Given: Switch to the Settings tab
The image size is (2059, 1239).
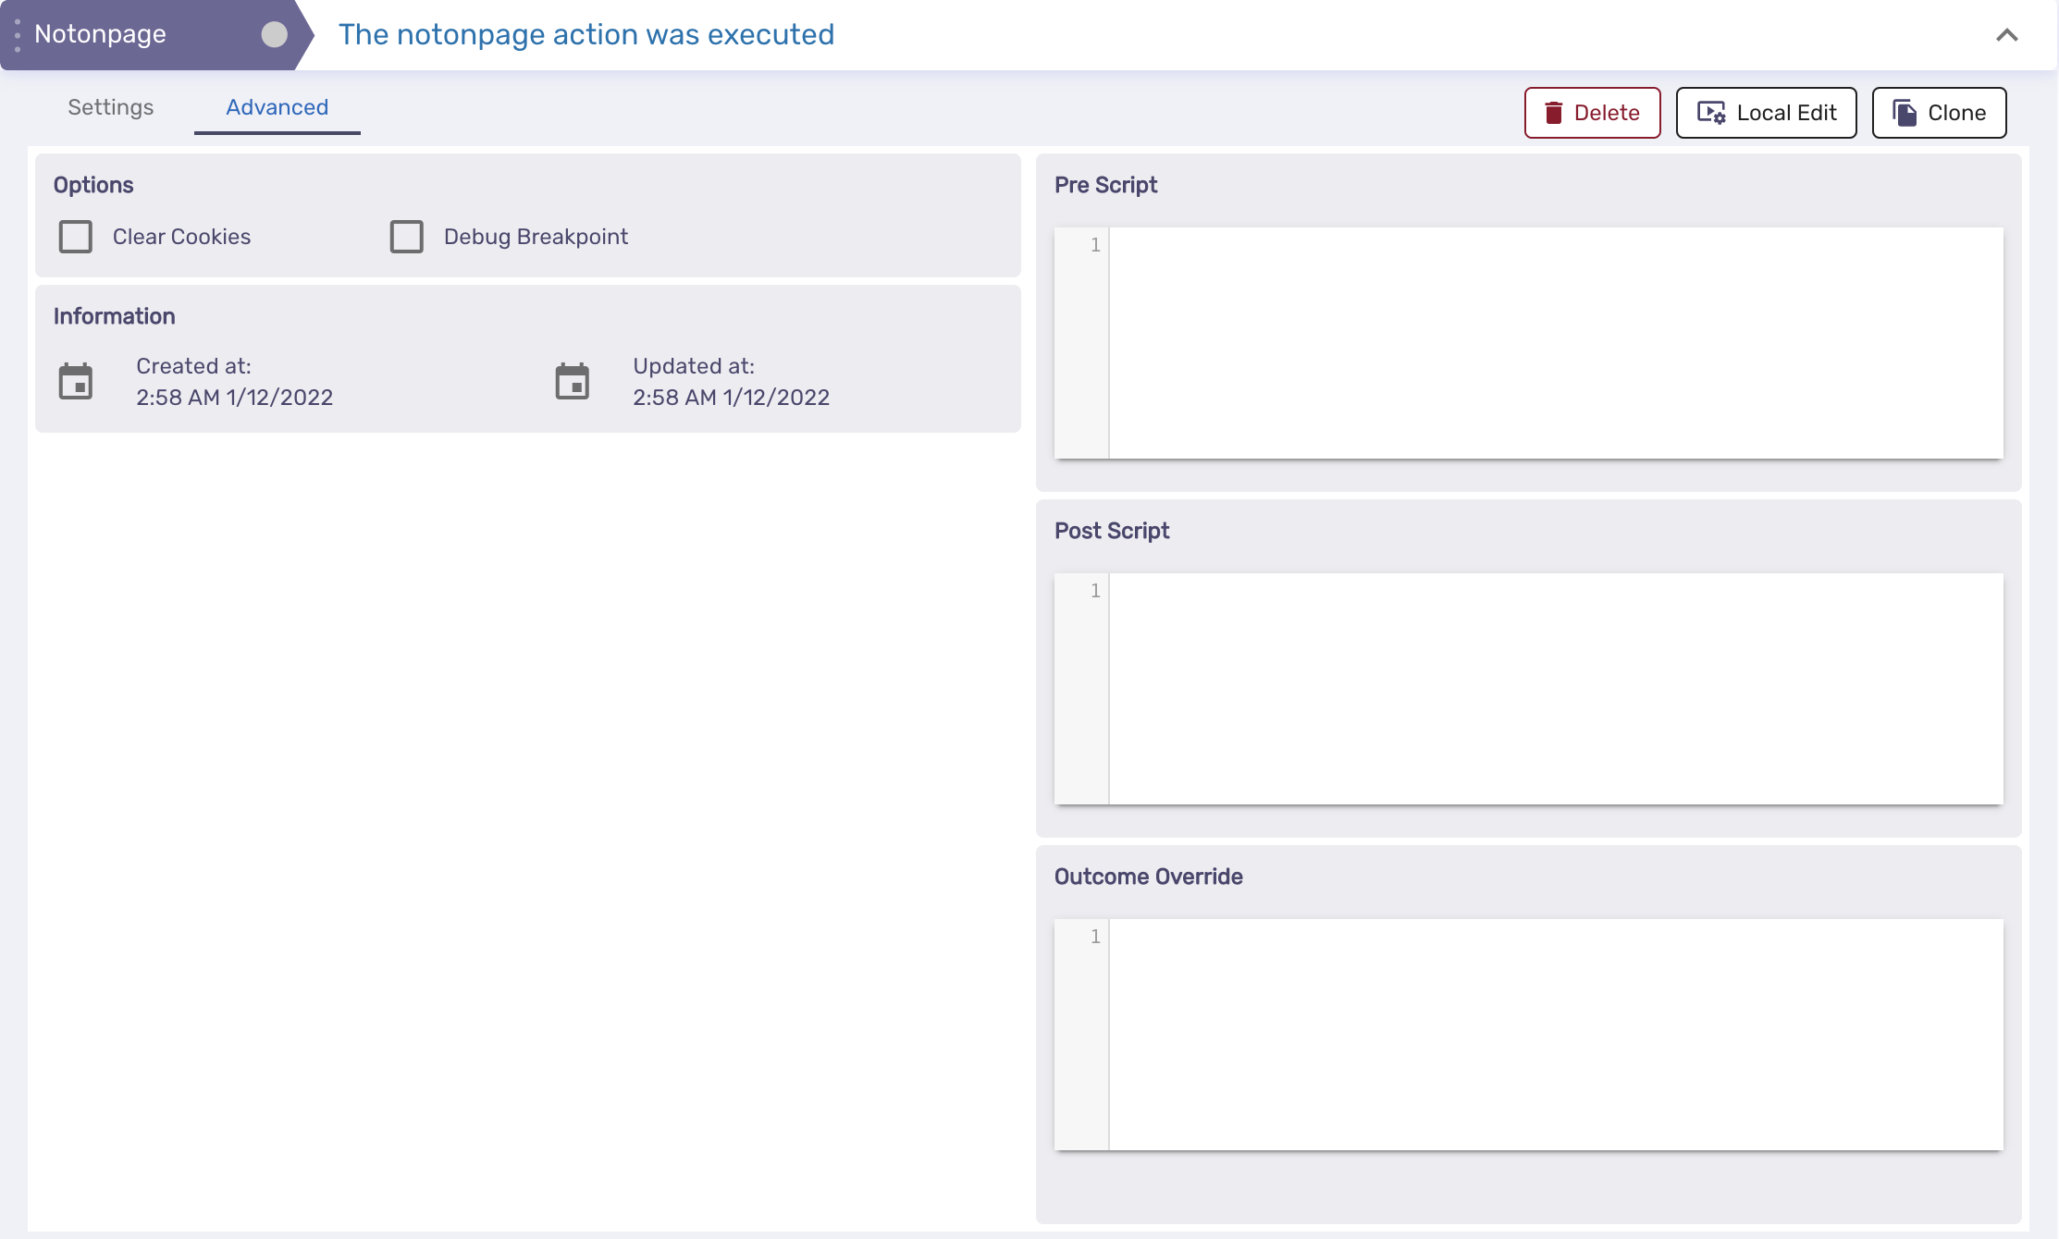Looking at the screenshot, I should click(x=111, y=107).
